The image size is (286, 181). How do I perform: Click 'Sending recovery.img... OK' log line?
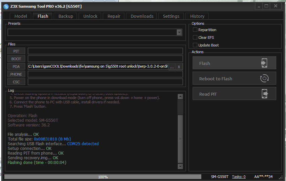tap(33, 158)
